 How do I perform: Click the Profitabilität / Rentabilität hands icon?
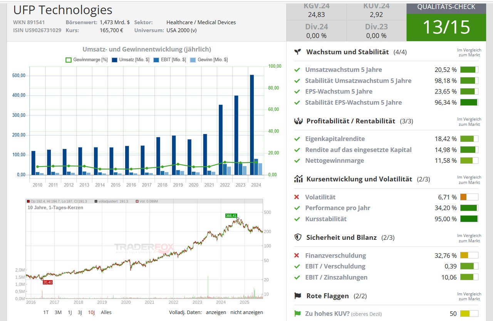pos(298,121)
